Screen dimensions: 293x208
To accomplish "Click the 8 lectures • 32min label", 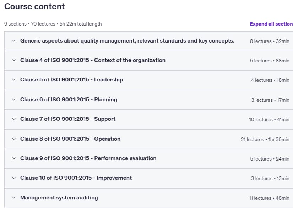I will [x=270, y=41].
